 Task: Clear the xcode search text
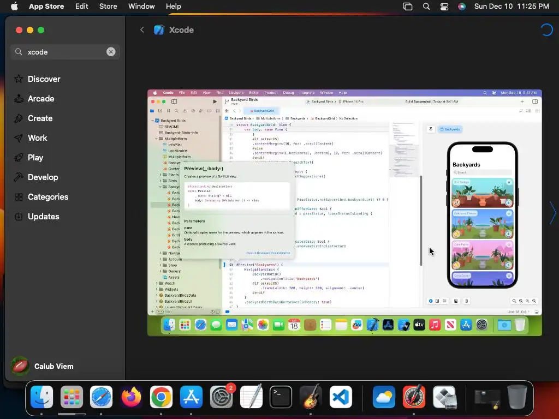111,52
